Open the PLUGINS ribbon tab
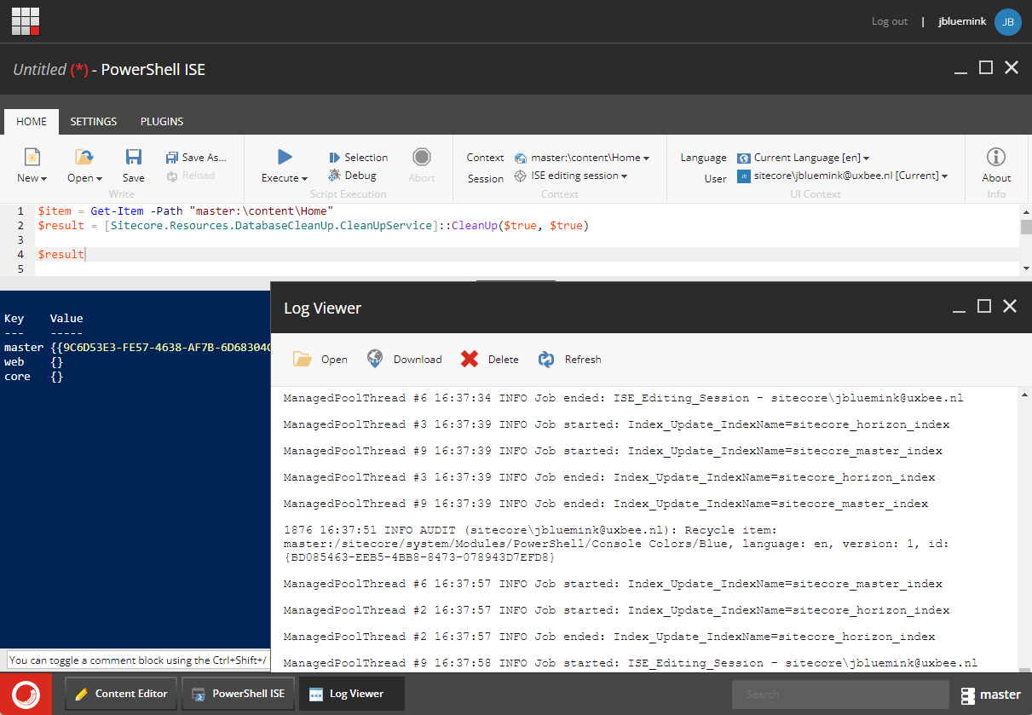 [161, 121]
